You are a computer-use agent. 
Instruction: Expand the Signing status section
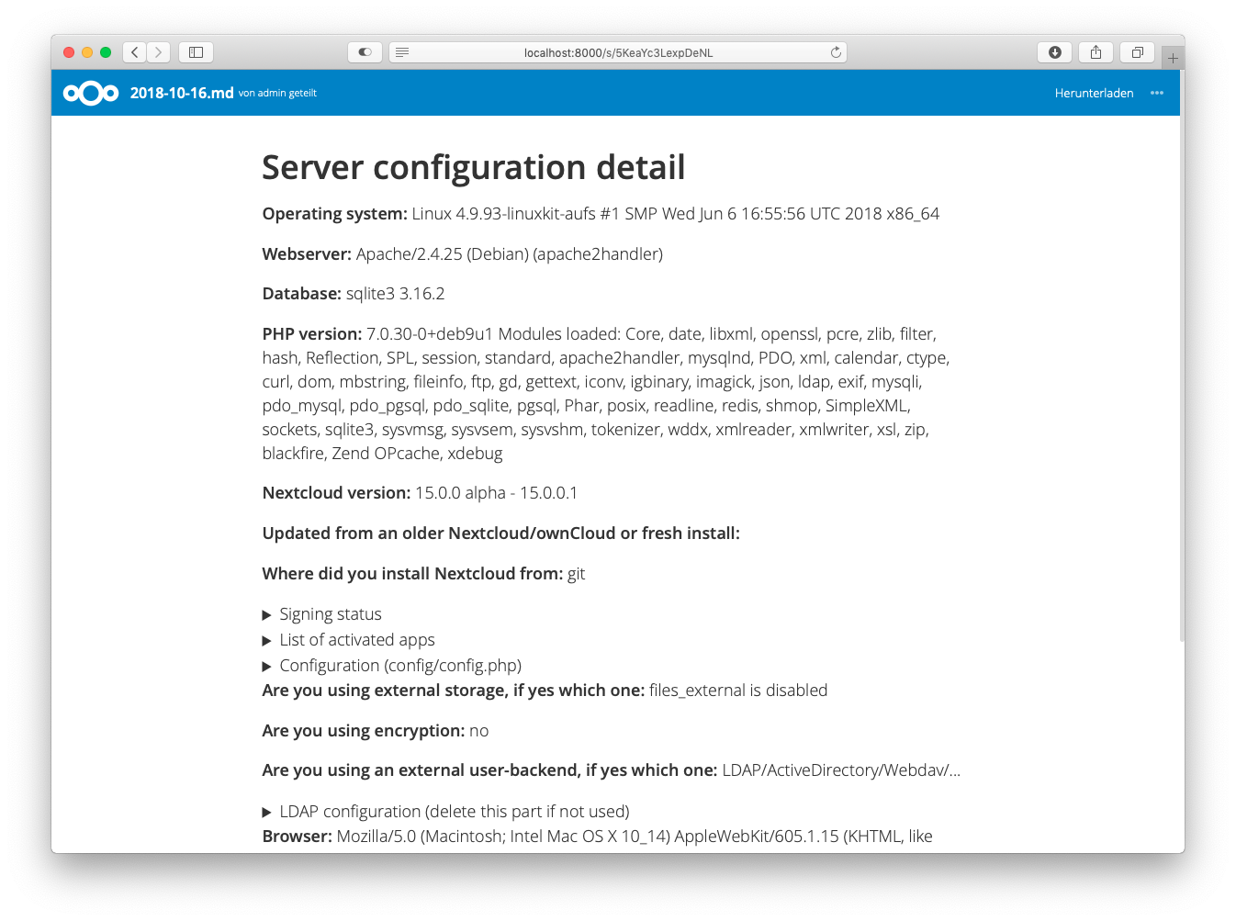tap(322, 614)
